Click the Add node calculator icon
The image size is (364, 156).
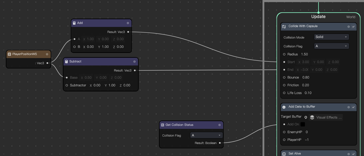74,23
